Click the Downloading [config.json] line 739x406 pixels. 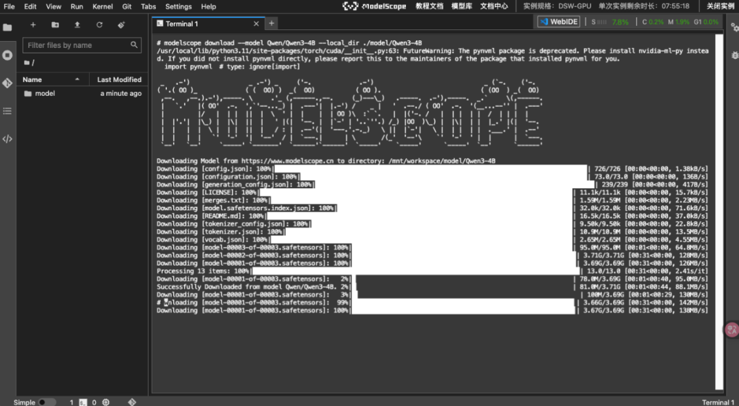pos(432,169)
